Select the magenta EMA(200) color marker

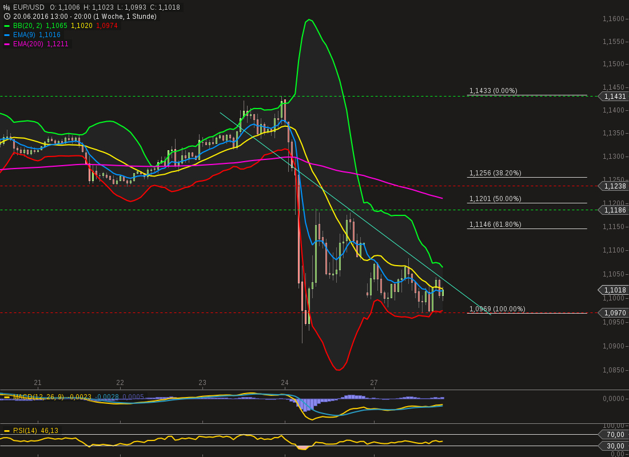tap(7, 44)
